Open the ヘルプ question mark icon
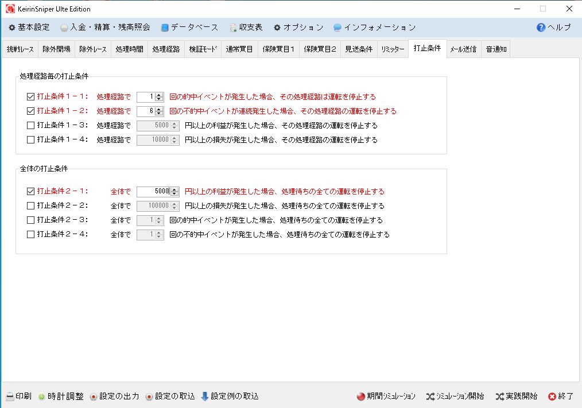 pyautogui.click(x=541, y=28)
